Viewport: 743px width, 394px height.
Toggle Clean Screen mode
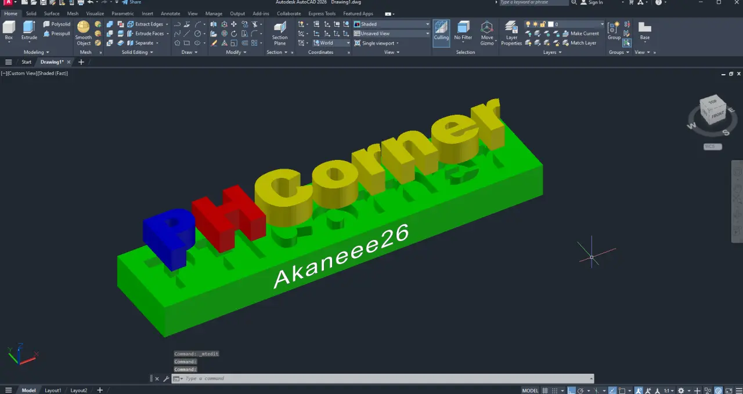729,391
